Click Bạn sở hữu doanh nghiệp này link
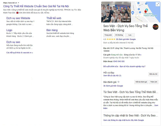Image resolution: width=162 pixels, height=126 pixels. [132, 66]
